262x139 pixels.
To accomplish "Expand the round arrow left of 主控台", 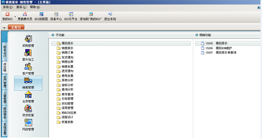I will 4,27.
